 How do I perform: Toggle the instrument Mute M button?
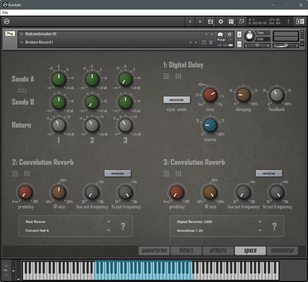pyautogui.click(x=239, y=44)
